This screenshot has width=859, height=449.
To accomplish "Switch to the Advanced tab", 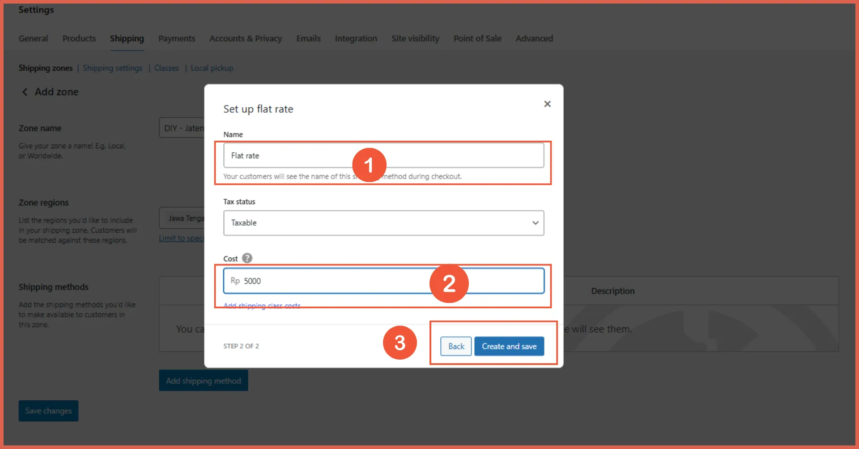I will point(534,38).
